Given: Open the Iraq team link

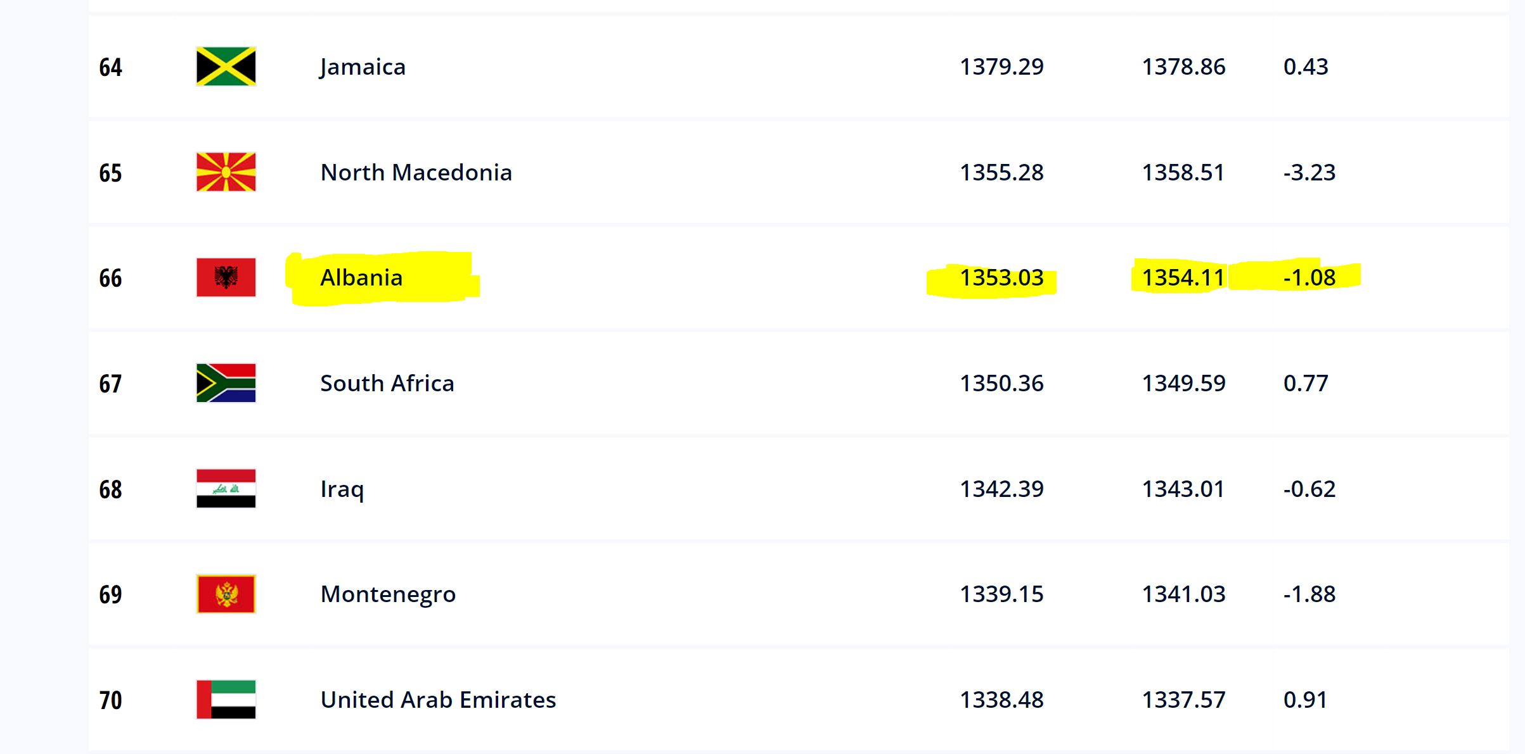Looking at the screenshot, I should 342,489.
